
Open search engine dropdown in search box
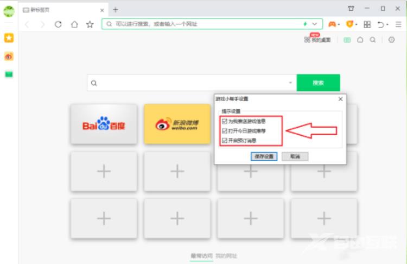point(290,83)
